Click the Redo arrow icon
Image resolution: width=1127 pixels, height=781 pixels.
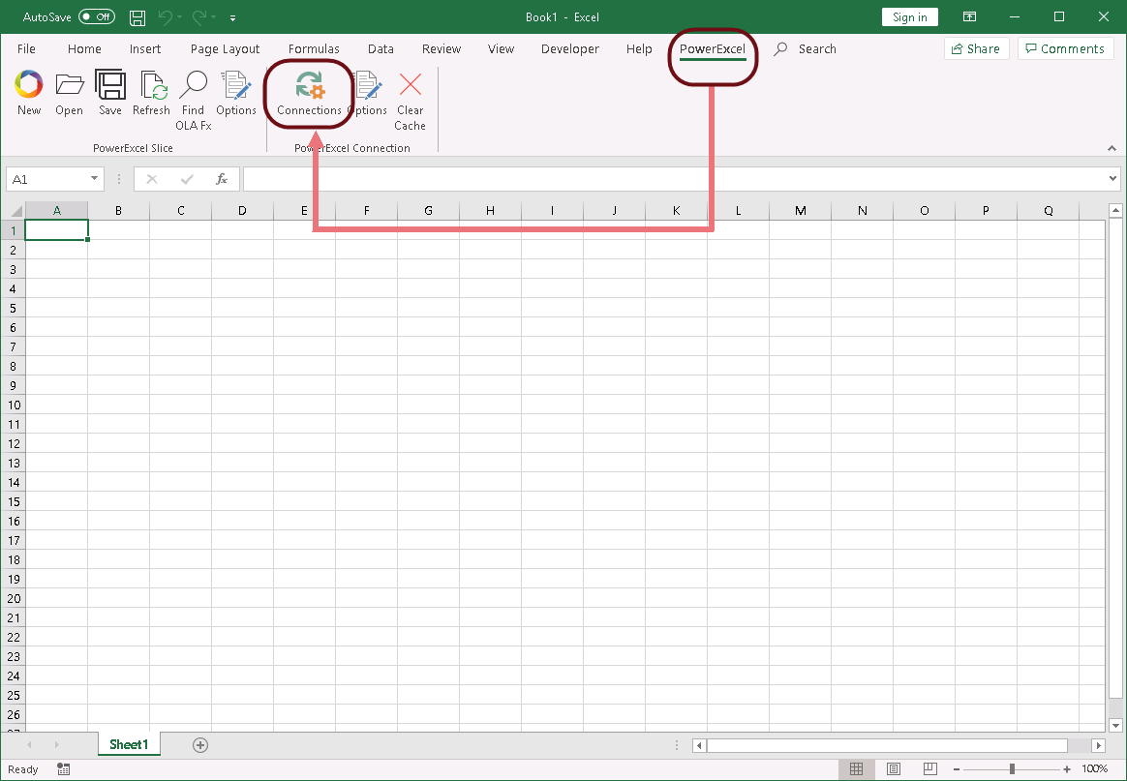click(x=199, y=17)
